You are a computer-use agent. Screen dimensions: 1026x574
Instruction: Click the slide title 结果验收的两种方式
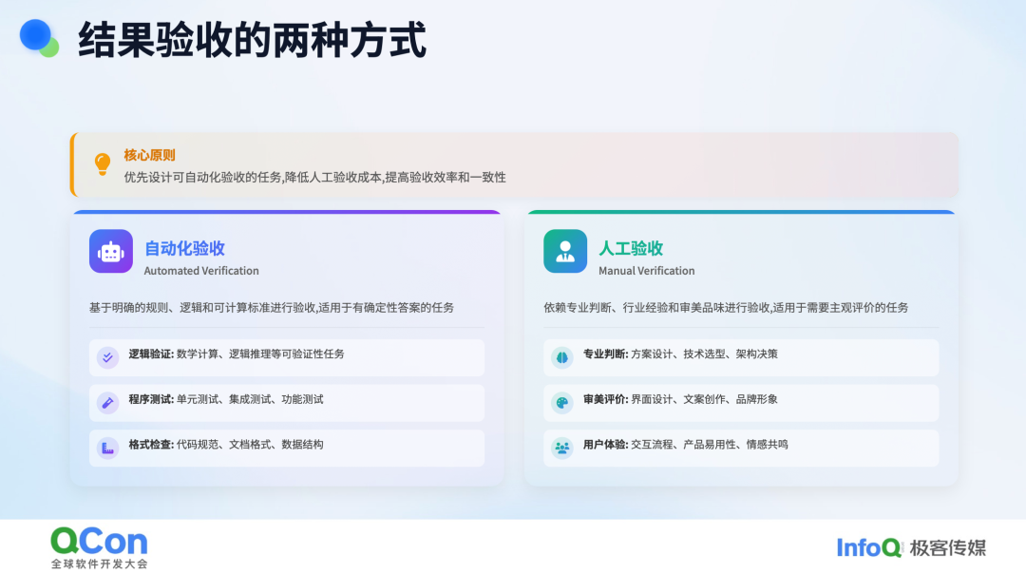point(252,41)
